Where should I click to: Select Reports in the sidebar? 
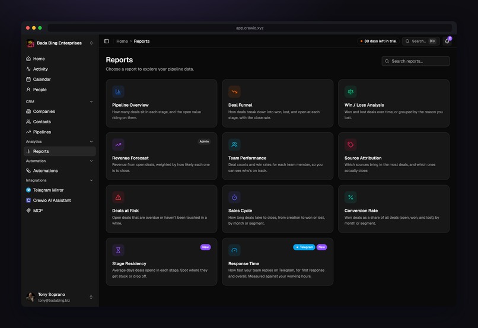pyautogui.click(x=60, y=151)
